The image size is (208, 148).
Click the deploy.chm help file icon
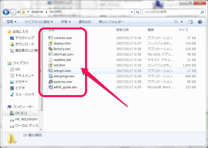50,43
